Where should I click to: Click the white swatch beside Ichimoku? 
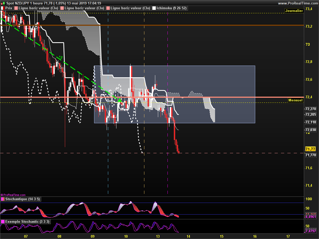point(154,8)
